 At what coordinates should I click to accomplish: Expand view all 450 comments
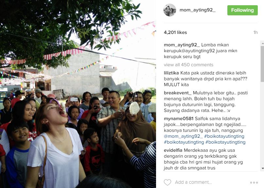(188, 65)
